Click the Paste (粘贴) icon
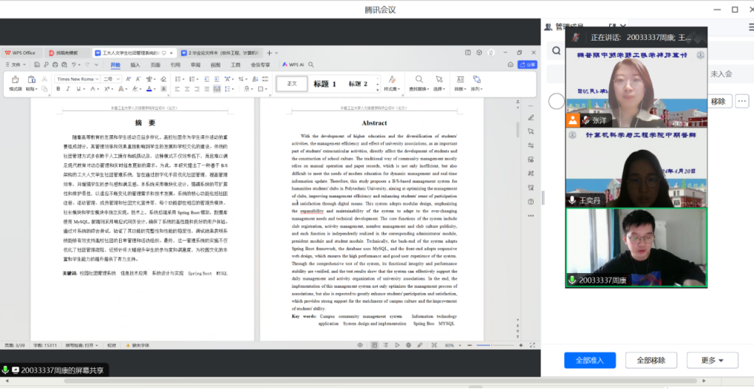The width and height of the screenshot is (754, 389). pyautogui.click(x=32, y=80)
